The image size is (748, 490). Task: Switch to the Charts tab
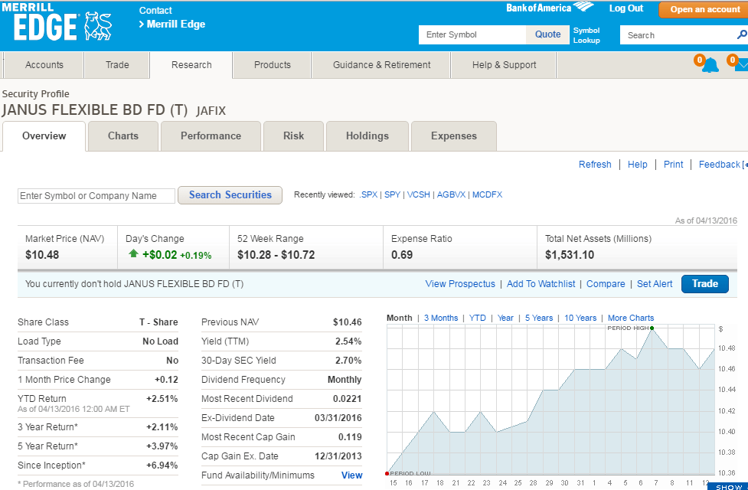tap(122, 136)
